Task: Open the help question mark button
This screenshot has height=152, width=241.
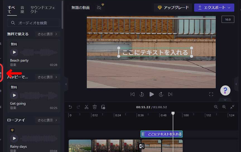Action: [x=225, y=91]
